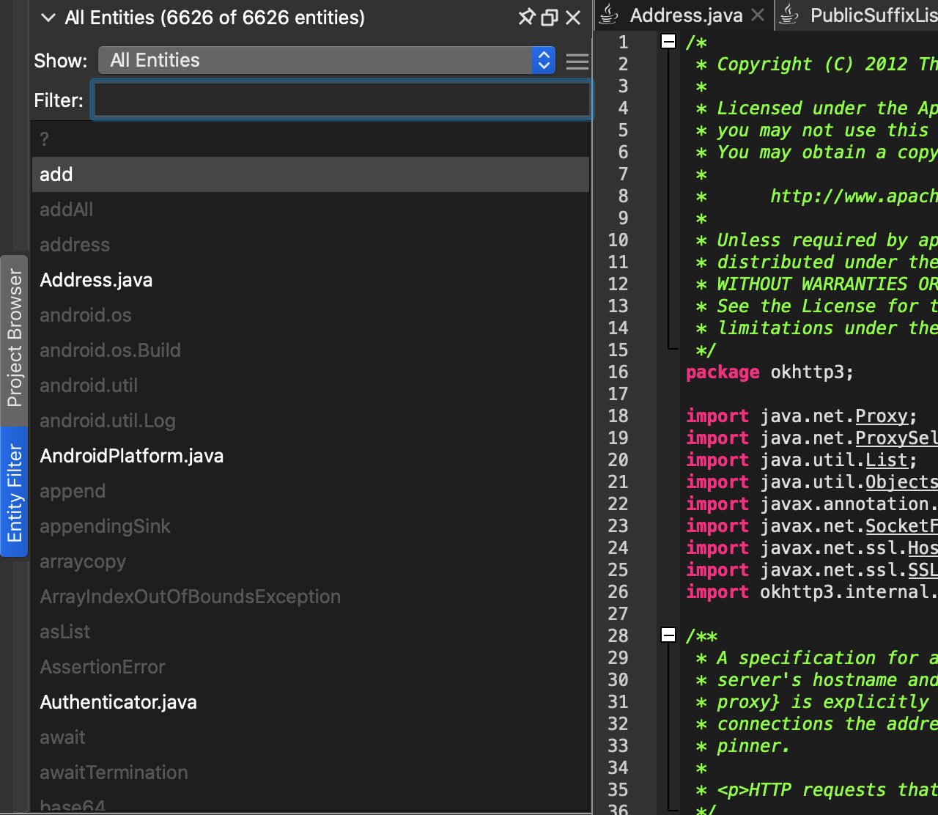This screenshot has width=938, height=815.
Task: Collapse the license comment block at line 1
Action: tap(668, 42)
